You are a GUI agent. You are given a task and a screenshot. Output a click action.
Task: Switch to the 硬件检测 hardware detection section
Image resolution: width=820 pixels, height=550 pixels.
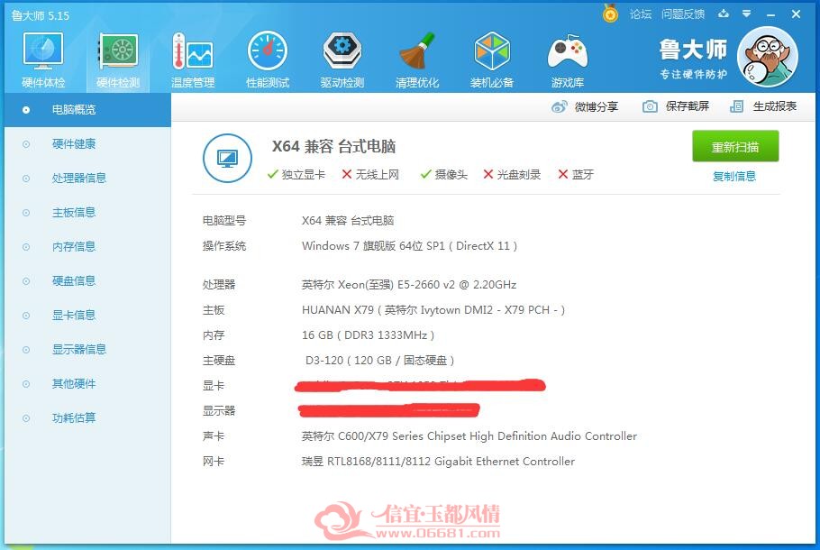coord(118,60)
